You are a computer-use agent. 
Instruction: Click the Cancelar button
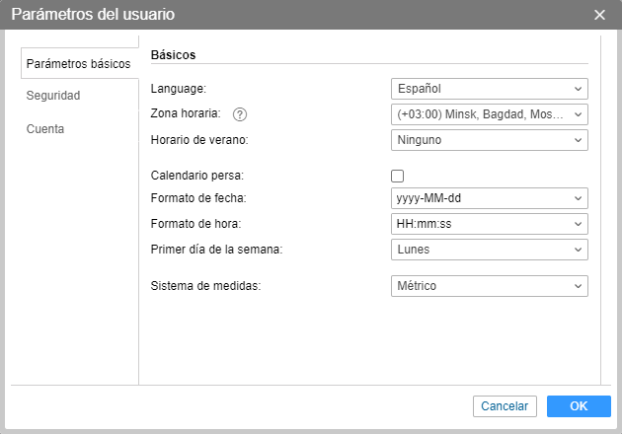[505, 406]
